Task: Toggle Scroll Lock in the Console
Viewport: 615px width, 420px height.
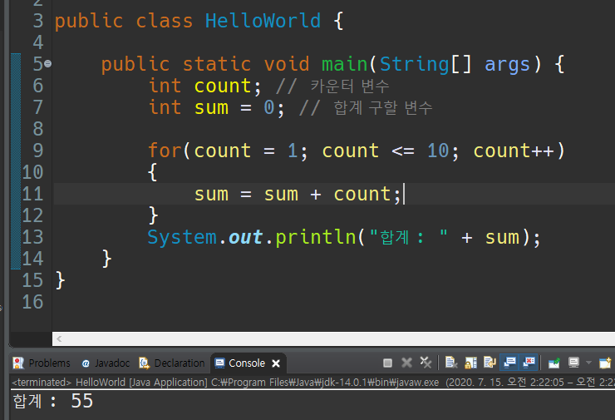Action: point(470,363)
